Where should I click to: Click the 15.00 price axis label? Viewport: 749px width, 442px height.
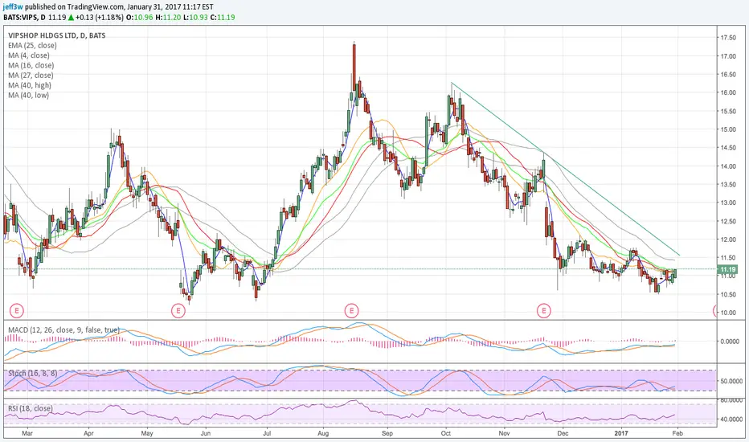[728, 129]
